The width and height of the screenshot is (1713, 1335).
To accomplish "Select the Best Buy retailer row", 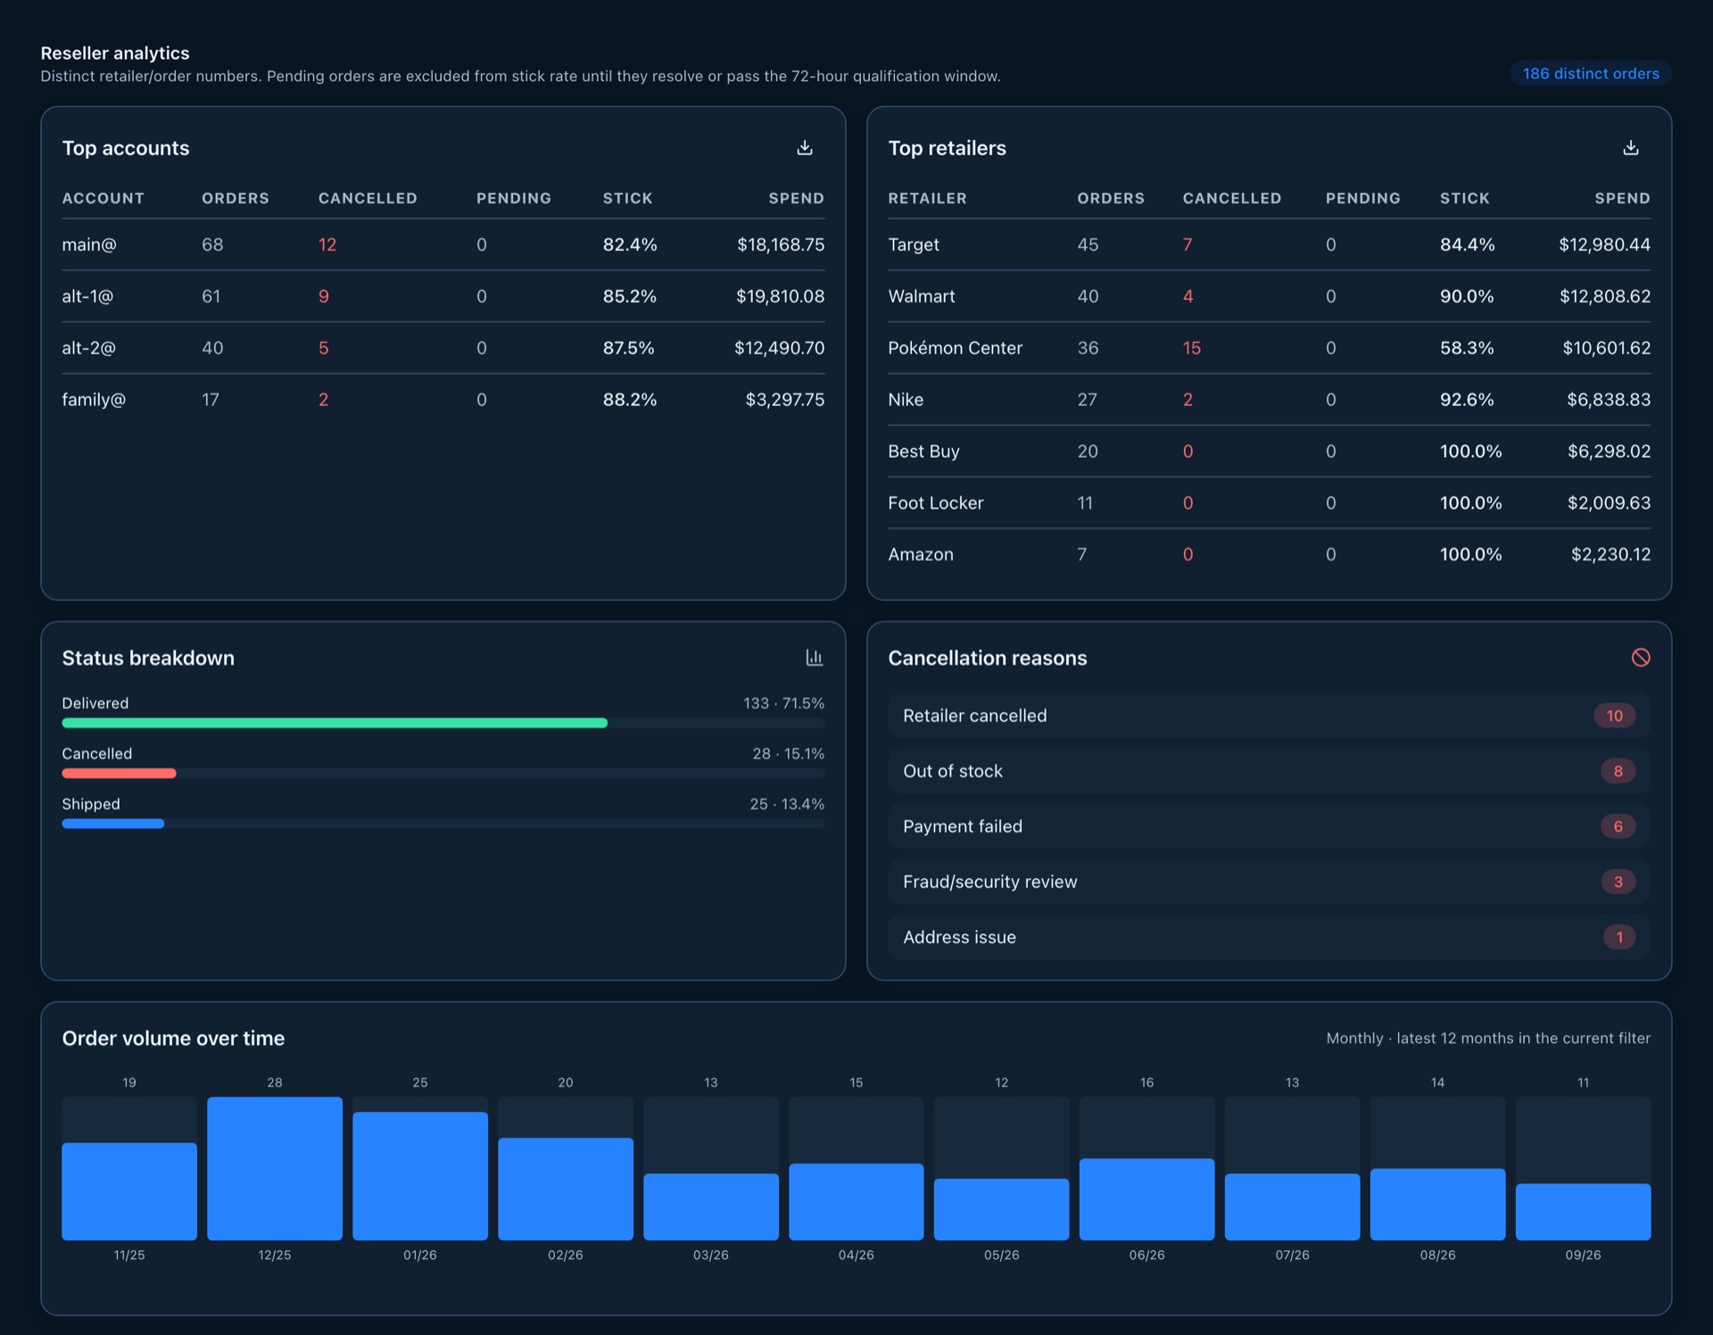I will [x=1270, y=452].
